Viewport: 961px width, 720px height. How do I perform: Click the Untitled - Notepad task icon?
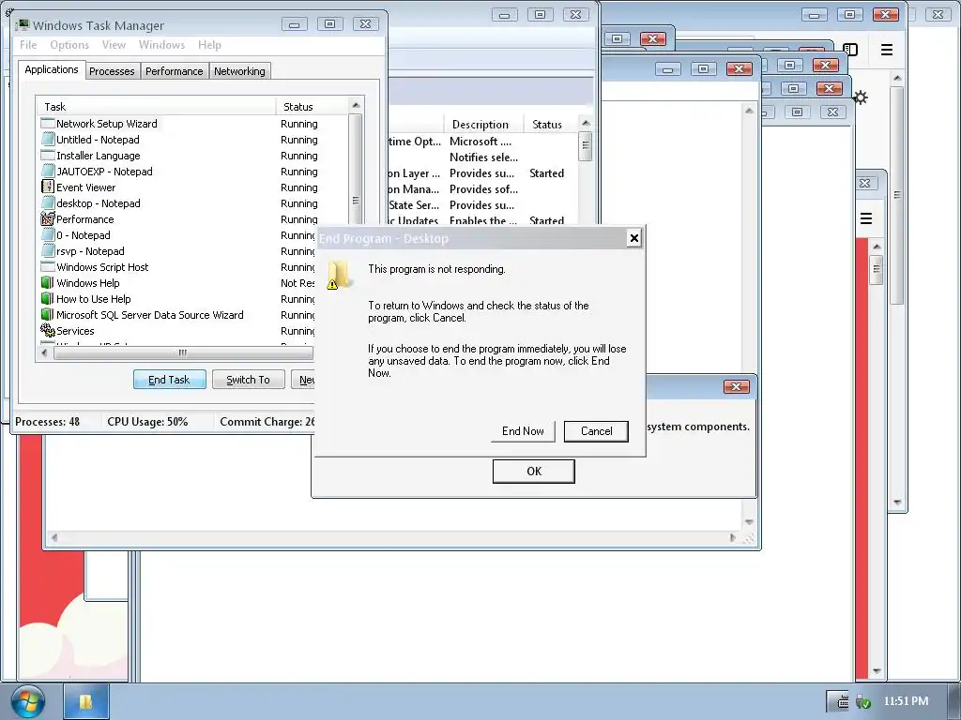point(48,140)
